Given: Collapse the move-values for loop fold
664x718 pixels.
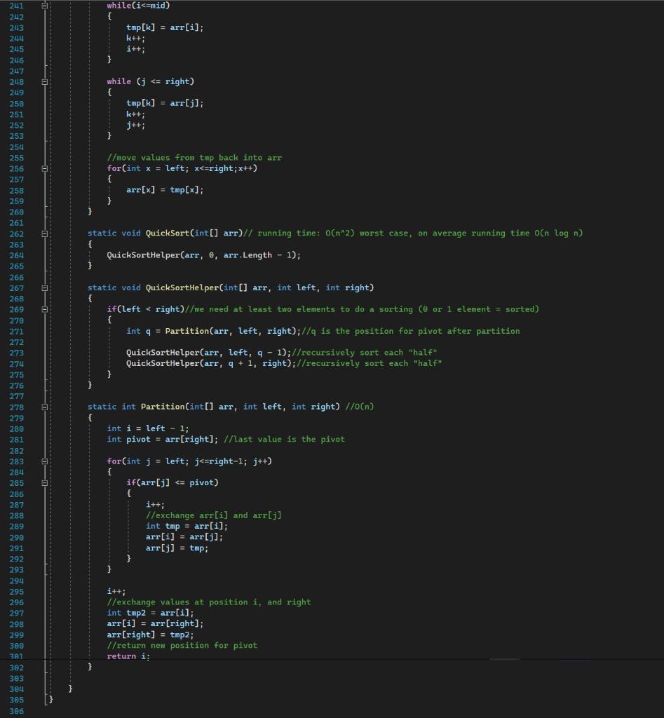Looking at the screenshot, I should 44,168.
